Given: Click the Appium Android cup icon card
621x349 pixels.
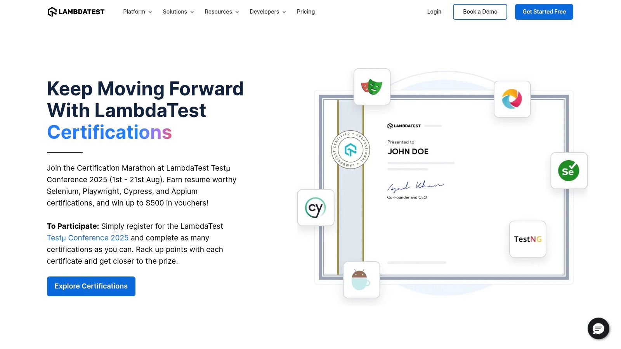Looking at the screenshot, I should tap(361, 280).
